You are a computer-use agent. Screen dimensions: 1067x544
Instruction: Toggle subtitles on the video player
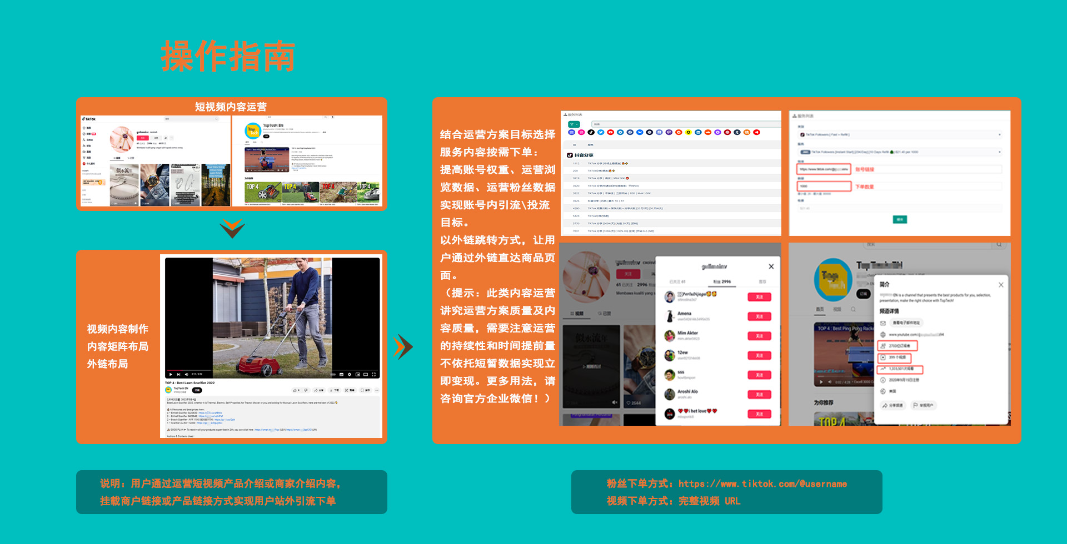click(x=341, y=375)
